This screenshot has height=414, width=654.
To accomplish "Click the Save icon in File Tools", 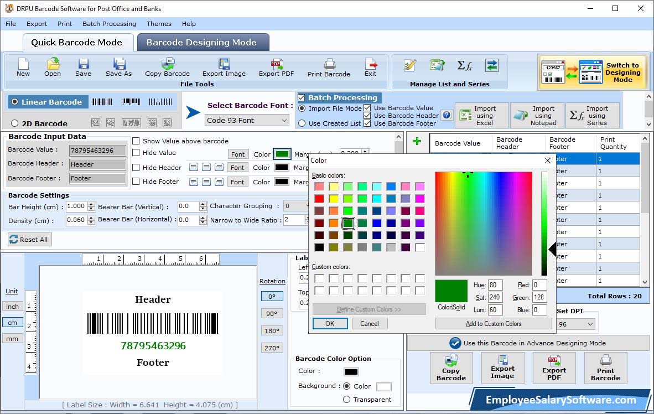I will (x=83, y=68).
